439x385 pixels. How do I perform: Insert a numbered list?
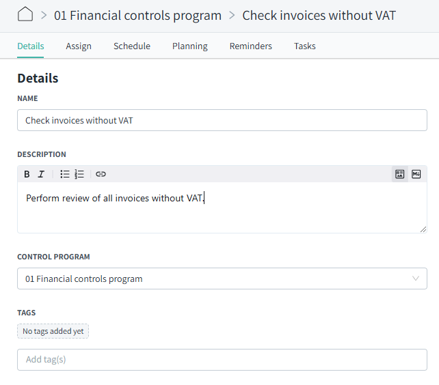click(x=79, y=174)
